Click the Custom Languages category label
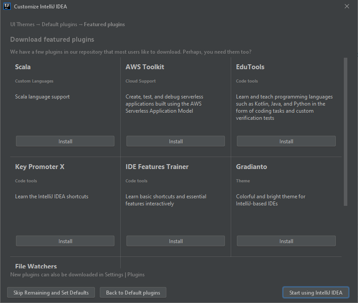This screenshot has height=303, width=358. (34, 81)
